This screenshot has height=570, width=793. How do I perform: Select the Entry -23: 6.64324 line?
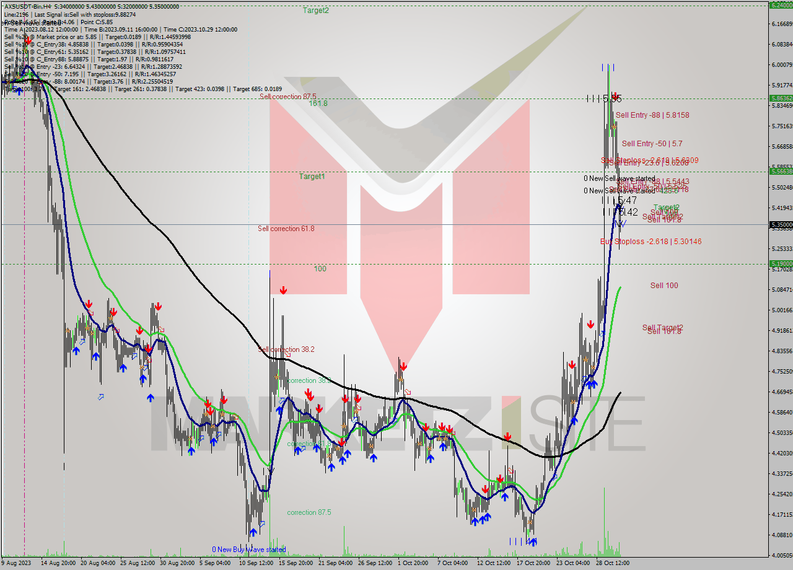93,66
